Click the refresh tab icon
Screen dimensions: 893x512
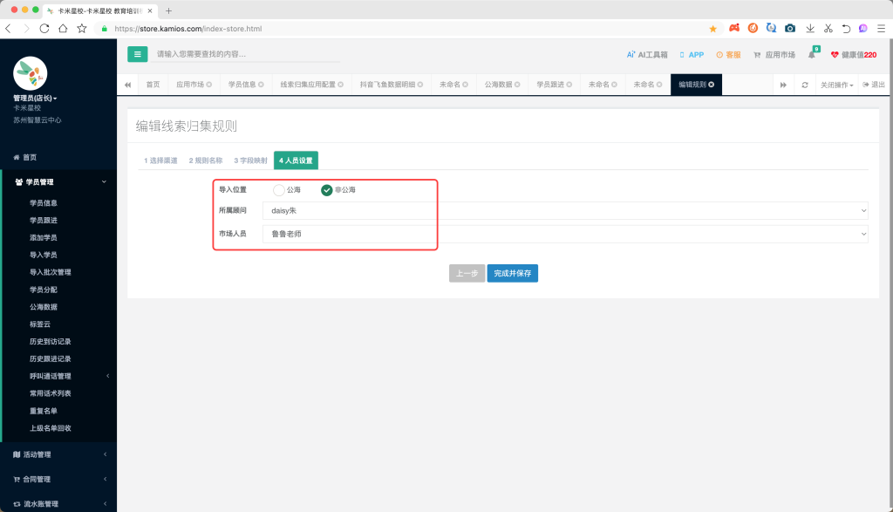coord(805,85)
